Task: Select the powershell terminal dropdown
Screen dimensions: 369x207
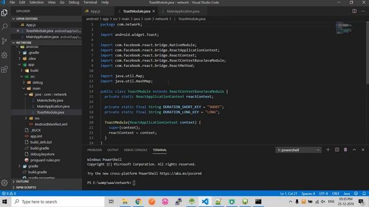Action: point(298,150)
